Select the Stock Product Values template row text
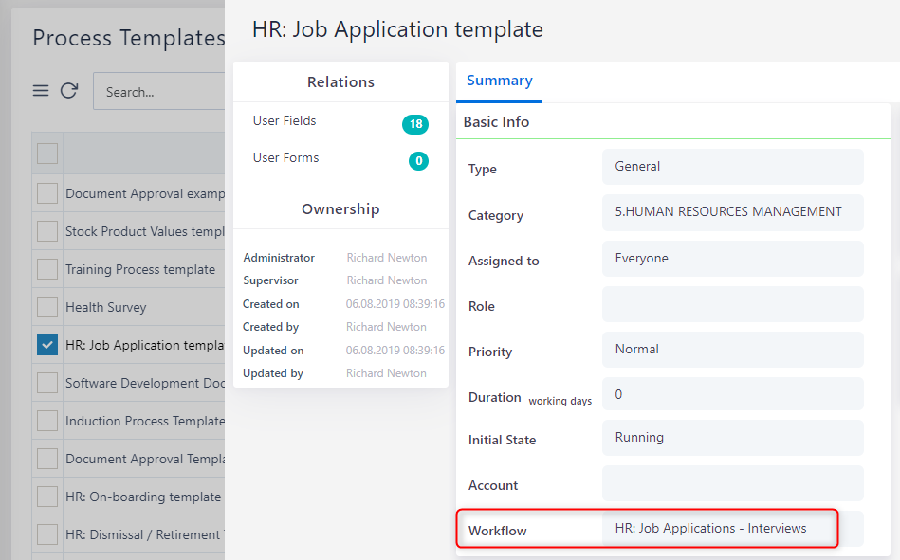Screen dimensions: 900x560 145,231
